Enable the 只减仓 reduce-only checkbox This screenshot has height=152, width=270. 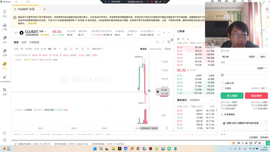[x=222, y=88]
